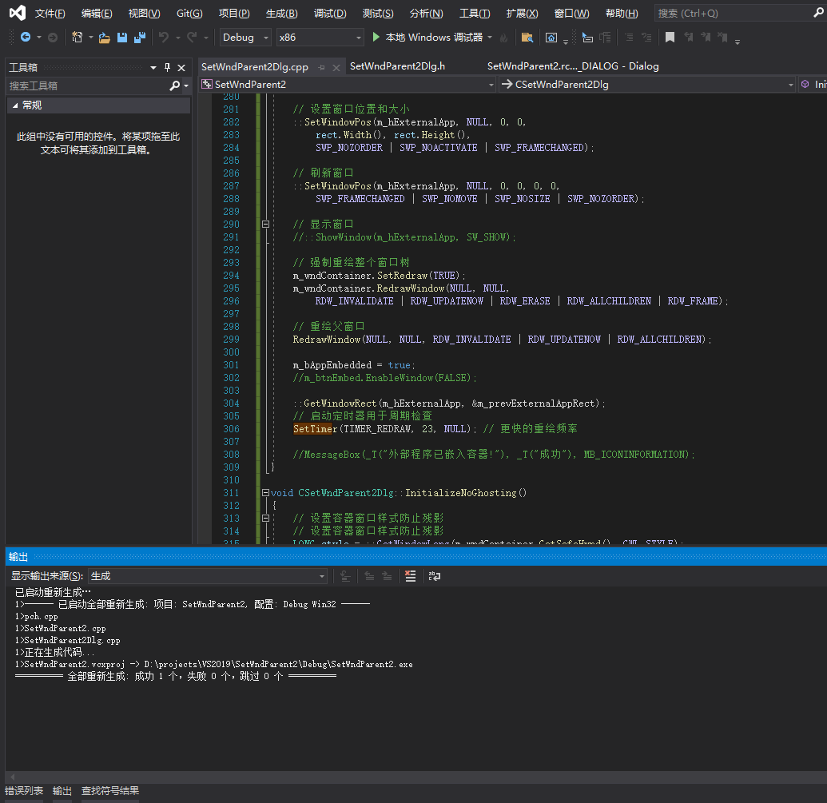
Task: Collapse the comment block at line 313
Action: click(x=266, y=519)
